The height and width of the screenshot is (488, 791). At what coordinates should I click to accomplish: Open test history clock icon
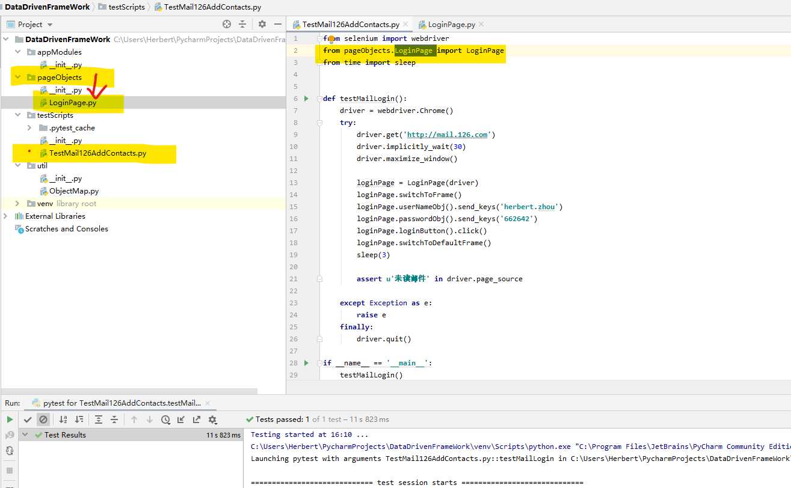click(x=165, y=419)
